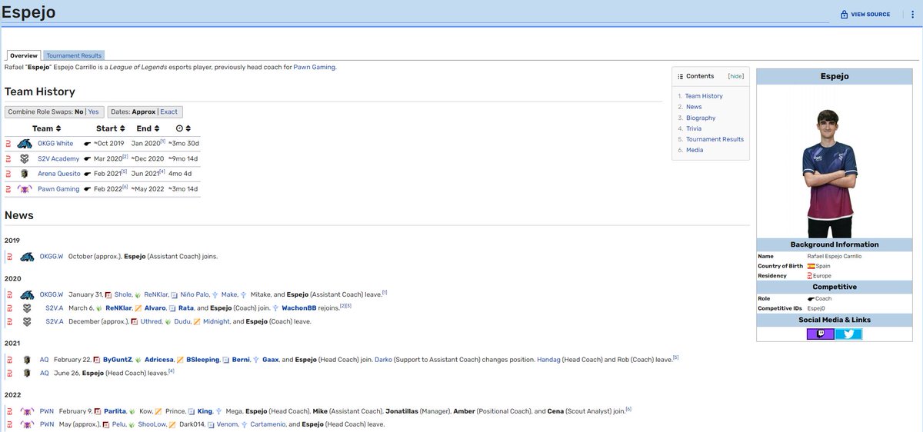Click the Spain flag icon
The width and height of the screenshot is (923, 432).
(x=811, y=266)
